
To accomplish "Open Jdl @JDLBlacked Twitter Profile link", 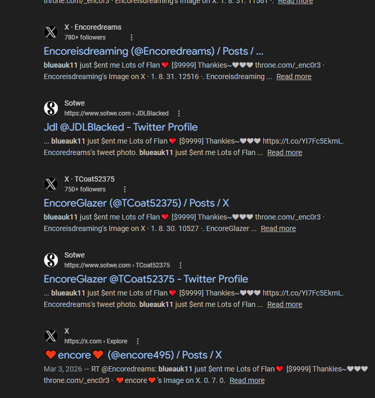I will [x=121, y=127].
